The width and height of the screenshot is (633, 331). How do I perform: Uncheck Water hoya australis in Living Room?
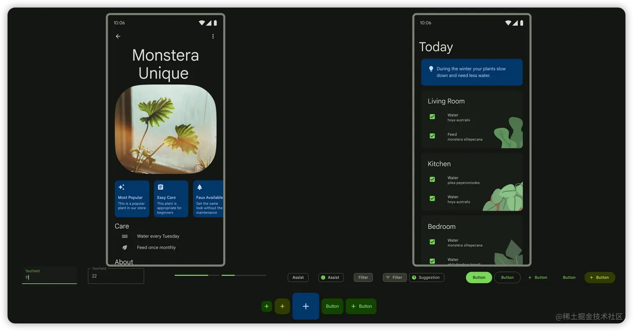(432, 117)
